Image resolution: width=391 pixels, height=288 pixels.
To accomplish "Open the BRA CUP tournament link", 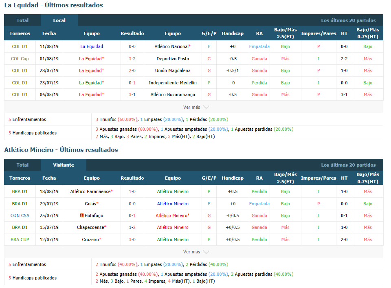I will click(x=20, y=240).
